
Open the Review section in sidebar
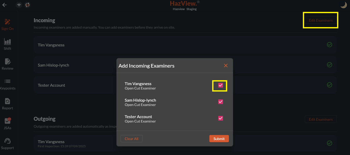(8, 64)
